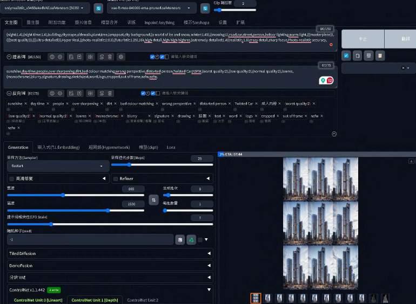Image resolution: width=416 pixels, height=304 pixels.
Task: Toggle the unchecked box in negative prompt row
Action: 158,93
